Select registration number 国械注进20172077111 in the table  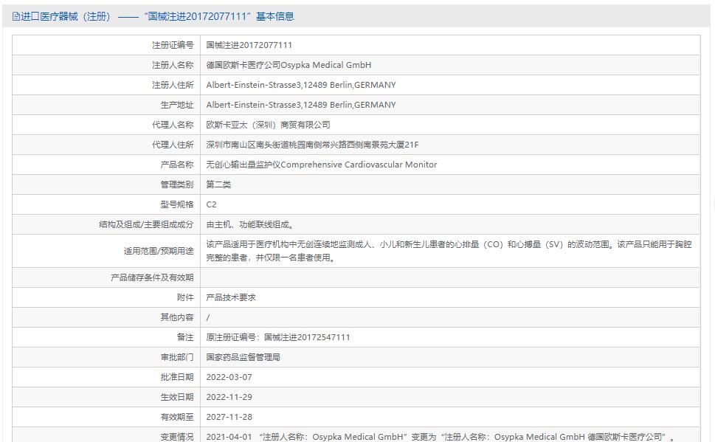[249, 45]
